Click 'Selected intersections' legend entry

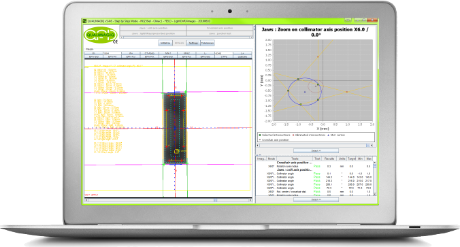point(274,135)
